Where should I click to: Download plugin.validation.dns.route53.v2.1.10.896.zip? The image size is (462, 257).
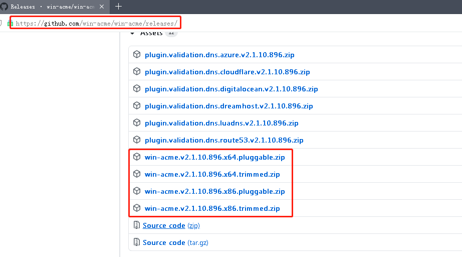224,141
